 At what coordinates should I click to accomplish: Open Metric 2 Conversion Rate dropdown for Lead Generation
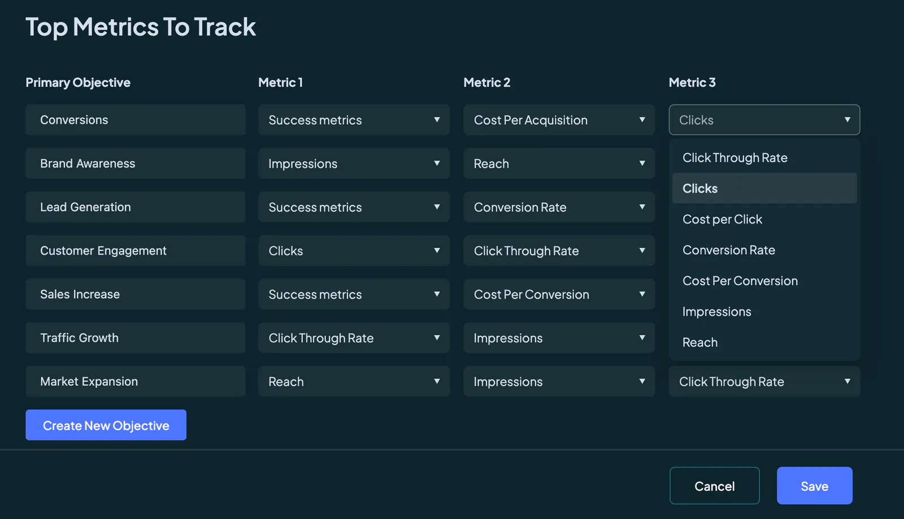[559, 207]
